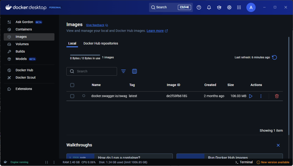Click the Builds wrench icon
Image resolution: width=293 pixels, height=166 pixels.
click(x=9, y=52)
